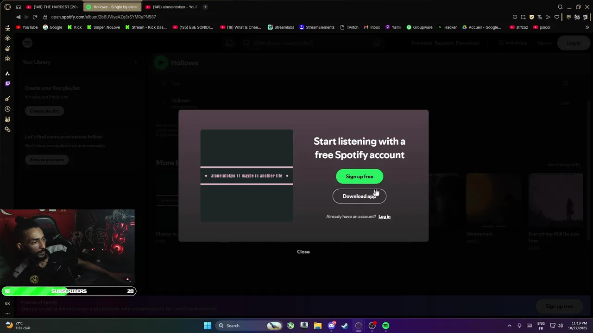
Task: Click the Sign up free button
Action: click(x=360, y=176)
